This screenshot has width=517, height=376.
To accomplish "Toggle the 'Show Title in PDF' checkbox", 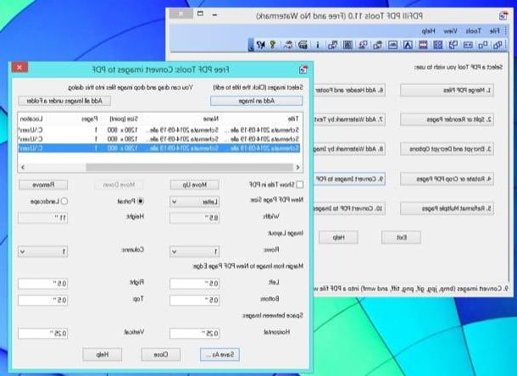I will coord(300,185).
